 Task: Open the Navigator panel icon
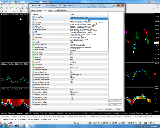[x=20, y=8]
